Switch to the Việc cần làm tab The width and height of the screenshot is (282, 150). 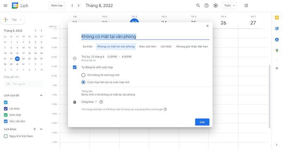(x=147, y=47)
